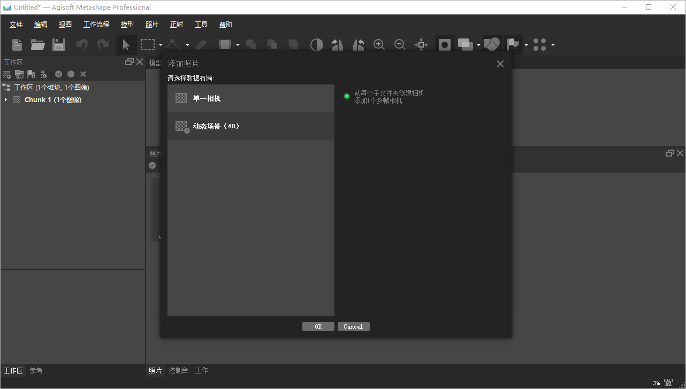Expand the Chunk 1 tree item
Viewport: 686px width, 389px height.
pos(5,99)
